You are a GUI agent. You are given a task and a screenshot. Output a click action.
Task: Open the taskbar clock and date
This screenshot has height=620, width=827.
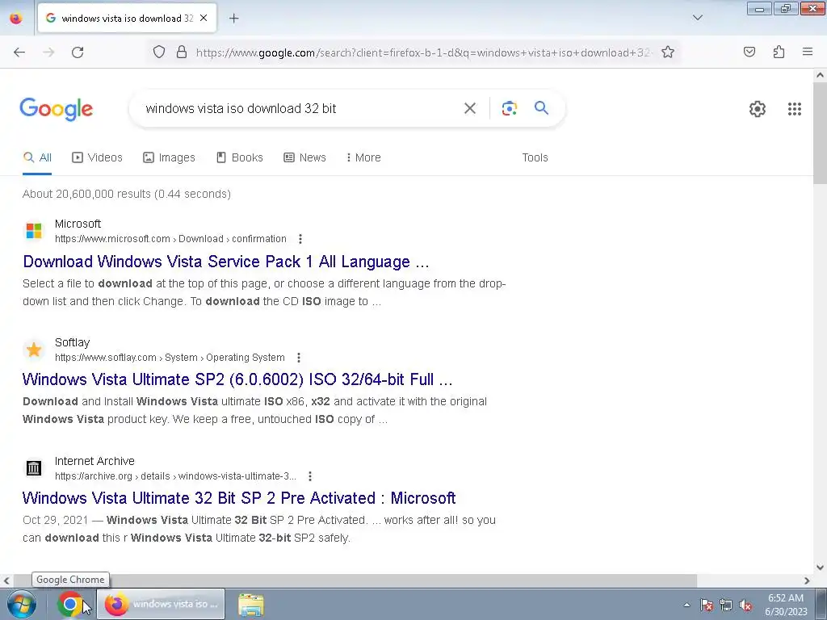point(786,605)
